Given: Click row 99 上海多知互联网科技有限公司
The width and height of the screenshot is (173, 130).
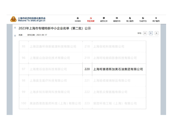Looking at the screenshot, I should [50, 92].
